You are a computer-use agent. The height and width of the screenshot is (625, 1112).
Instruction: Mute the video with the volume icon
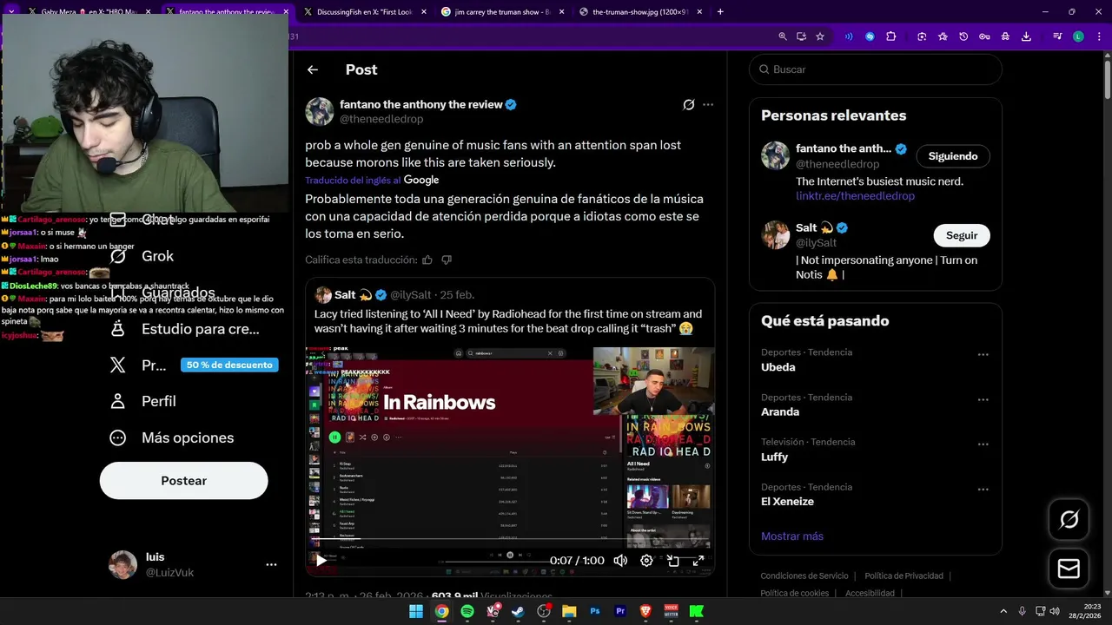pyautogui.click(x=620, y=561)
